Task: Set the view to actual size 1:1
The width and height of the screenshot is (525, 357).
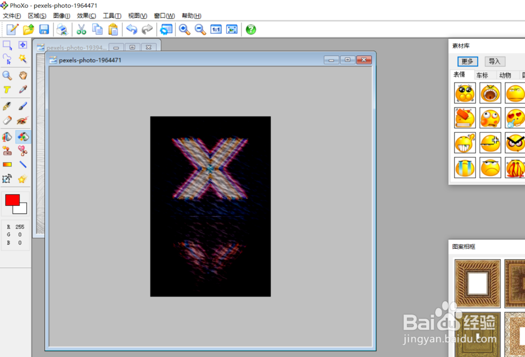Action: click(x=216, y=29)
